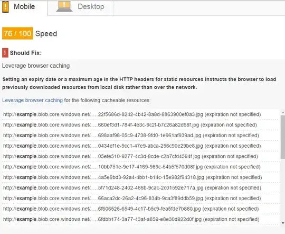Click the scrollbar up arrow in resource list
This screenshot has width=285, height=234.
click(283, 112)
